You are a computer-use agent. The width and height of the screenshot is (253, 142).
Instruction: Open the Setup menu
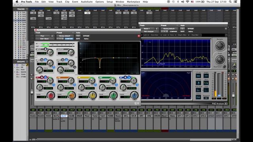(110, 2)
